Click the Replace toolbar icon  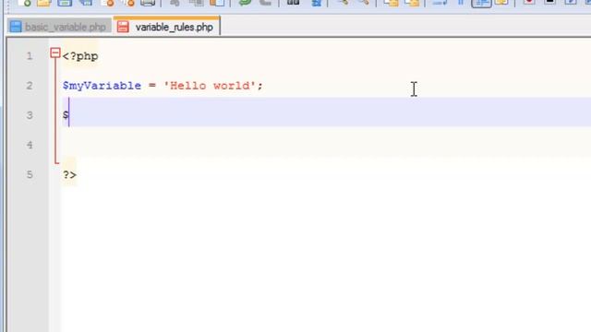[x=316, y=3]
